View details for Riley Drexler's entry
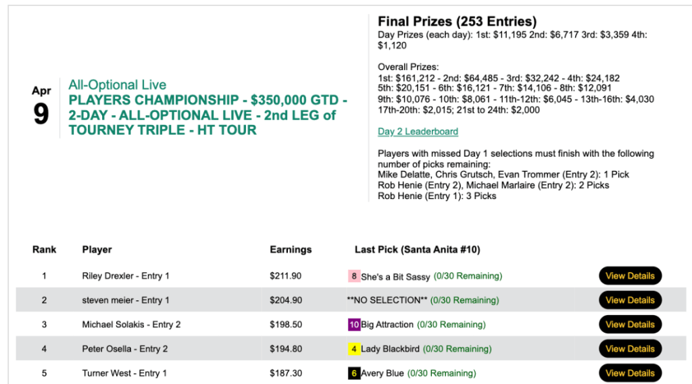 (630, 276)
